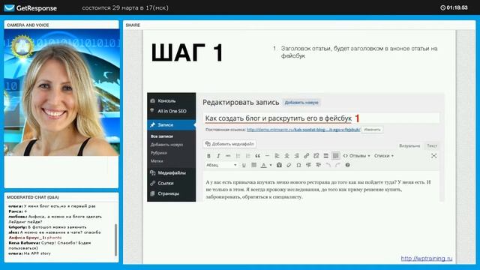Redo the last edit
Screen dimensions: 480x270
click(x=337, y=165)
